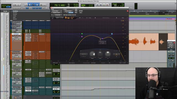Image resolution: width=177 pixels, height=99 pixels.
Task: Click the Pro-Q 2 output level resize corner
Action: 128,63
